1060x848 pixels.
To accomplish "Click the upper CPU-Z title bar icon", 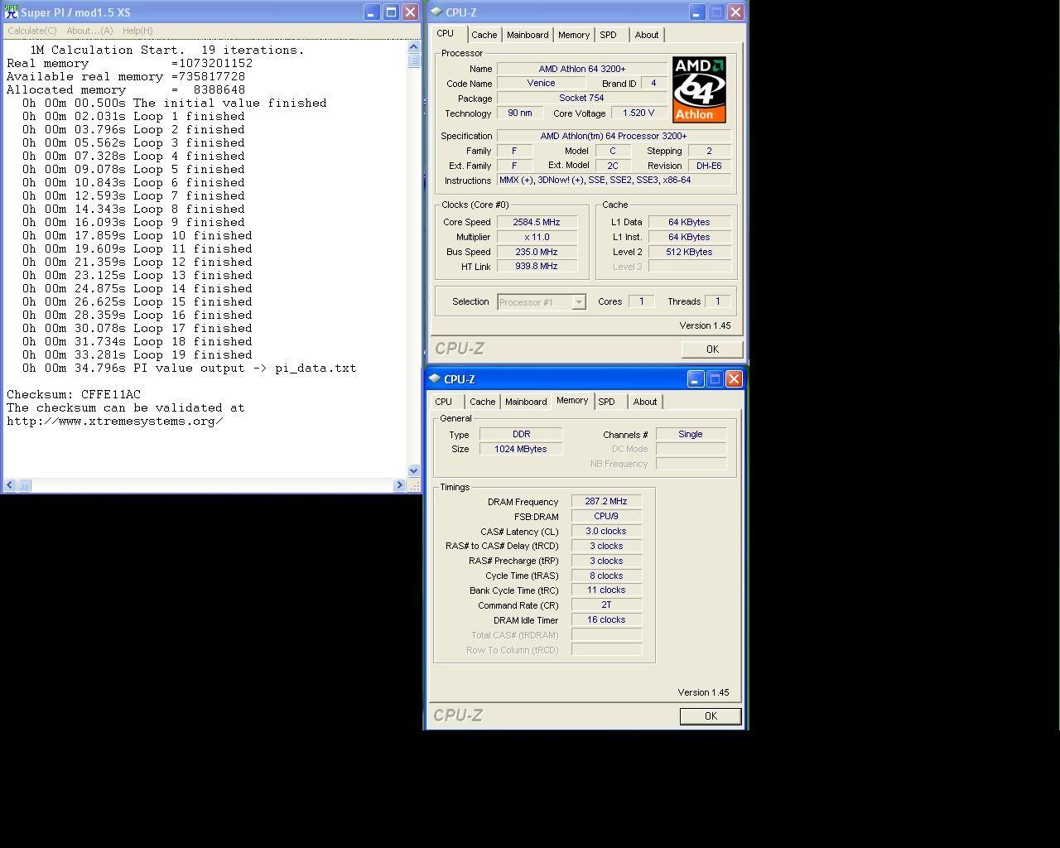I will pyautogui.click(x=436, y=12).
